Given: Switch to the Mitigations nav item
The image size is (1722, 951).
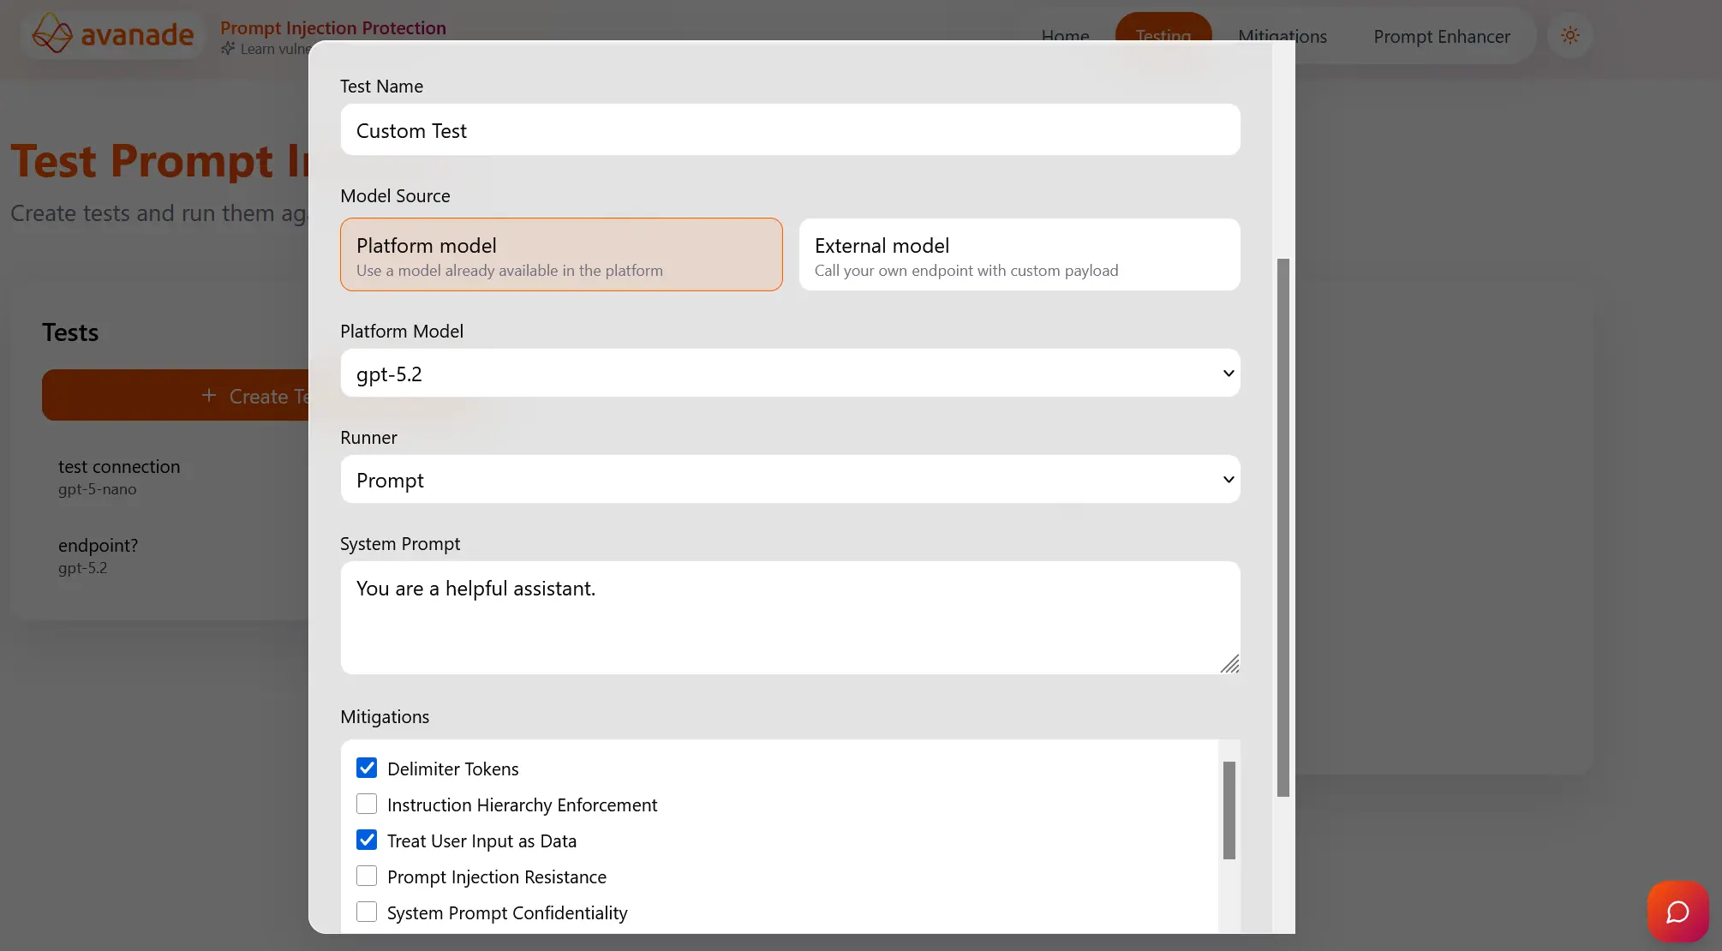Looking at the screenshot, I should pyautogui.click(x=1283, y=34).
